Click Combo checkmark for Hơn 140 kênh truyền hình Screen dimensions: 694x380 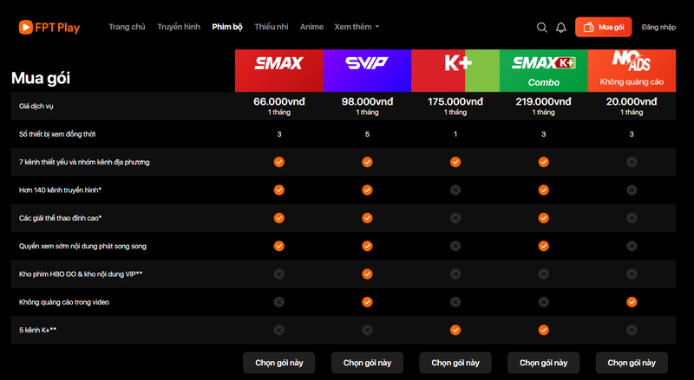[x=544, y=190]
